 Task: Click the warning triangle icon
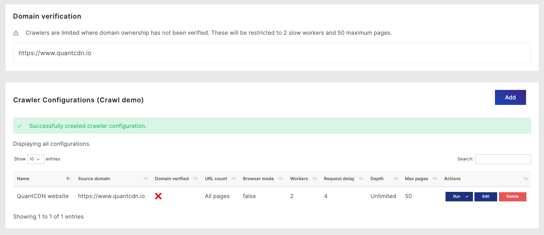click(16, 33)
